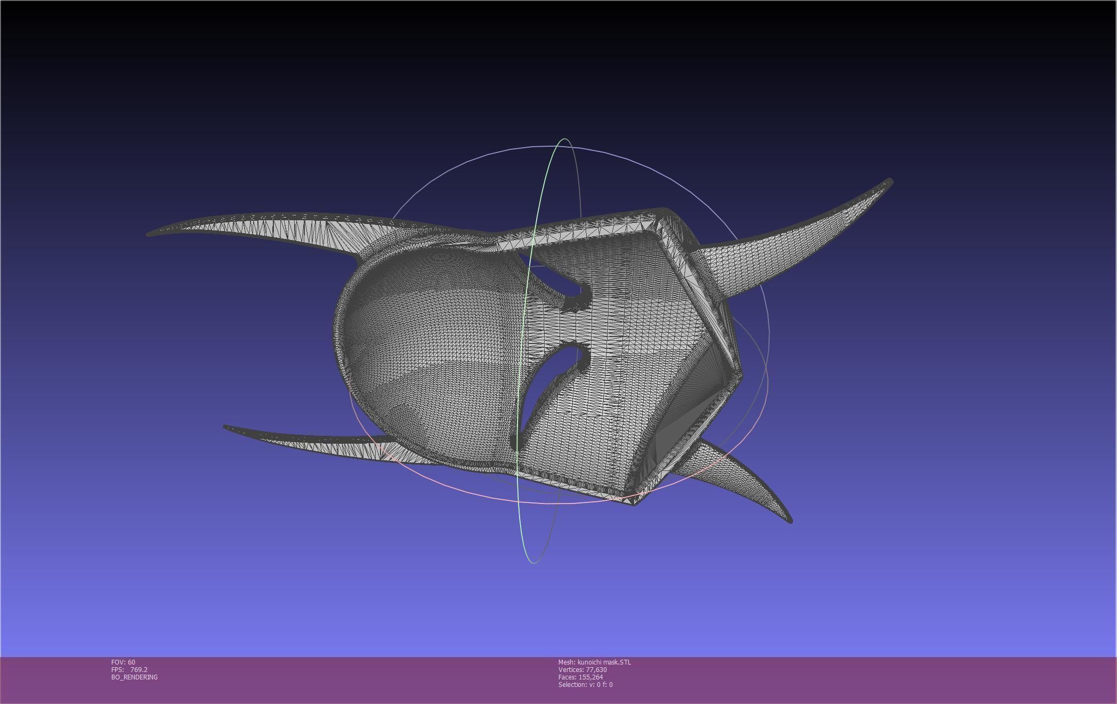Click the 'Mesh: kunoichi mask.STL' label

(x=594, y=662)
